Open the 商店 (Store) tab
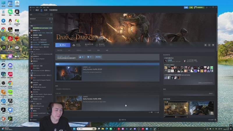Screen dimensions: 233x131 tap(37, 10)
